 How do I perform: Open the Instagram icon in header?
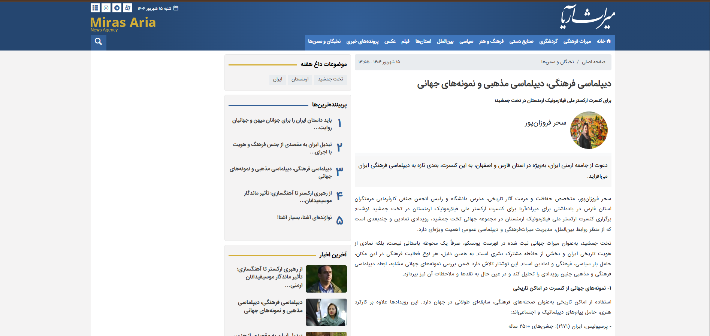106,8
